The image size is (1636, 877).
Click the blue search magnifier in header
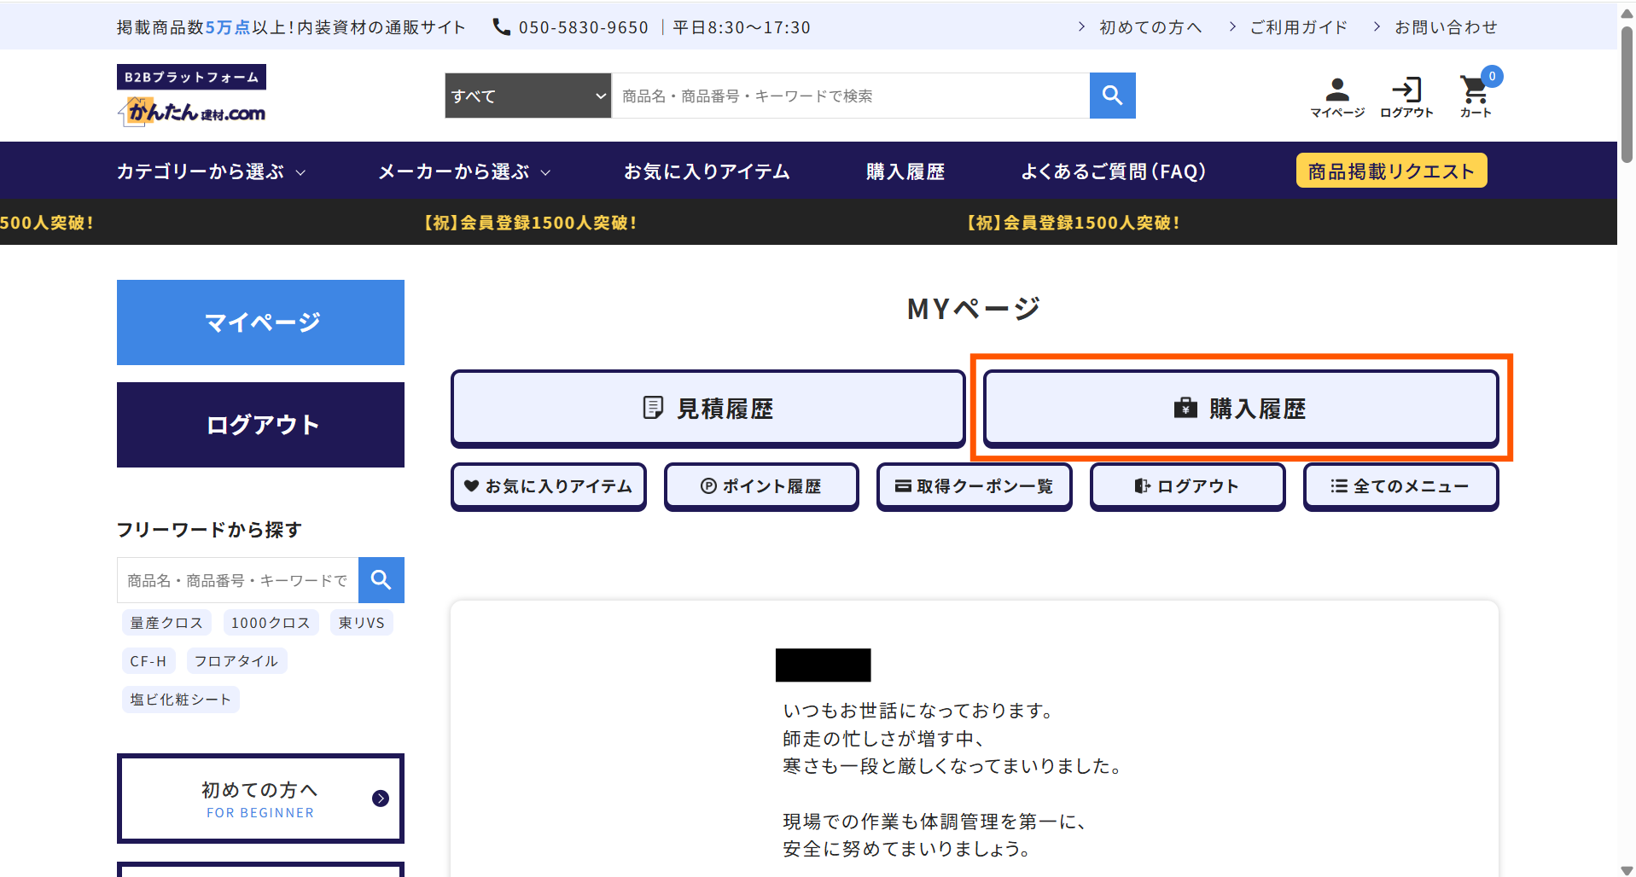1112,96
